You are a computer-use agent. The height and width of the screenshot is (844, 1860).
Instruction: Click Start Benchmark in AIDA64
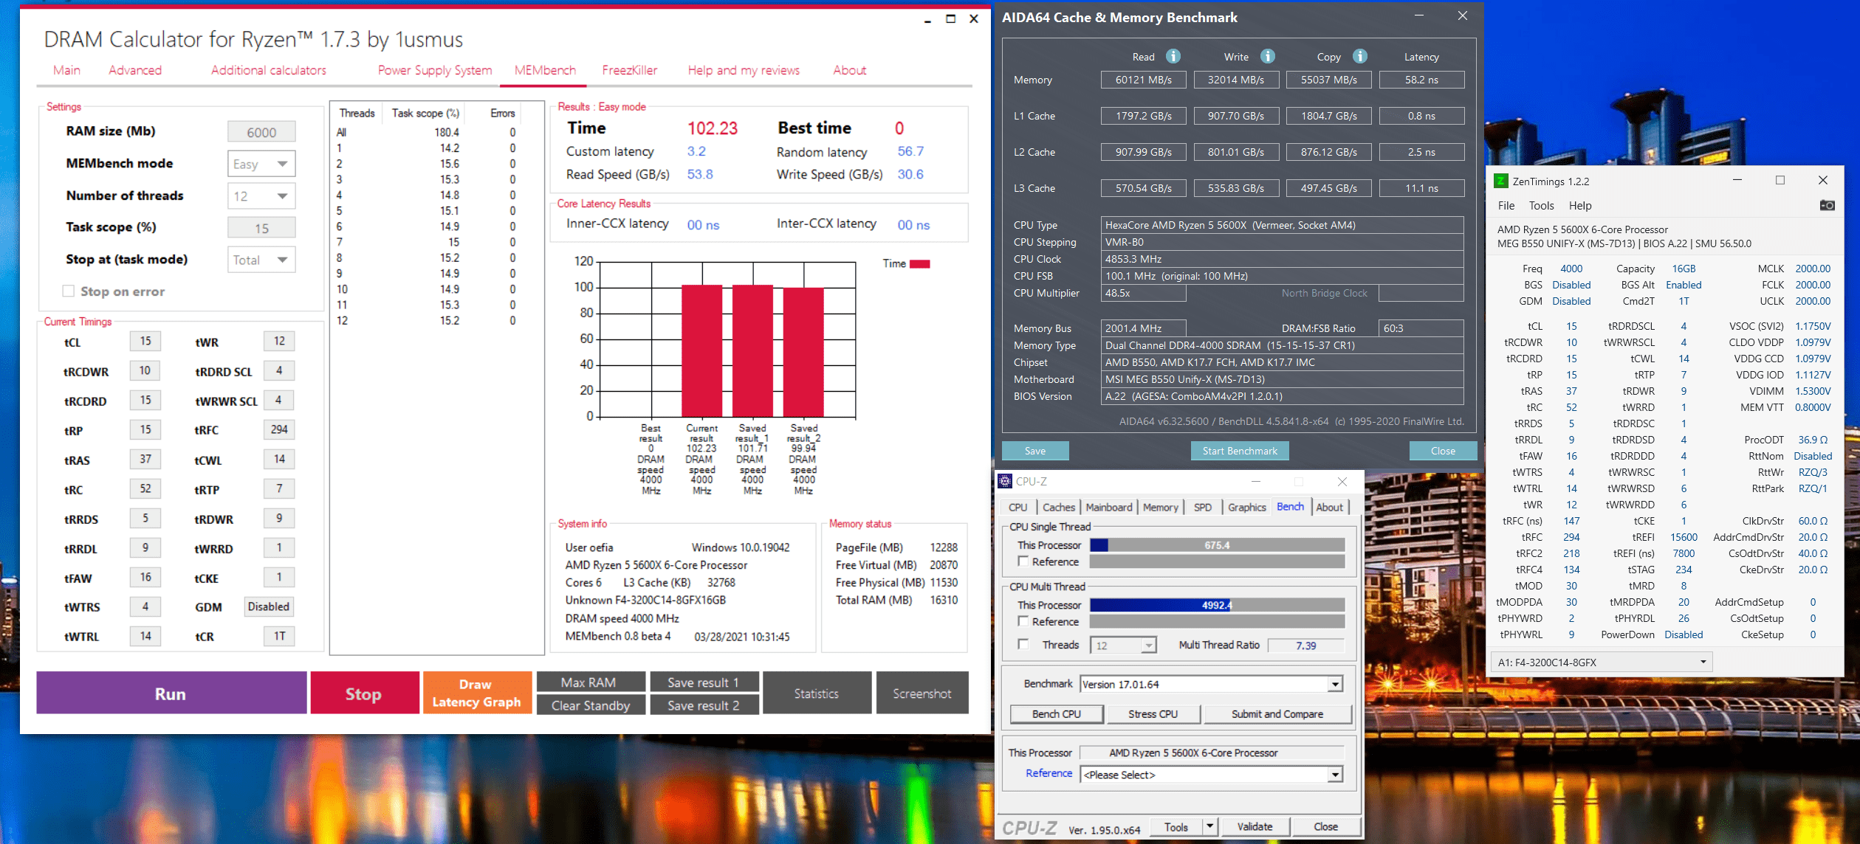(1239, 451)
